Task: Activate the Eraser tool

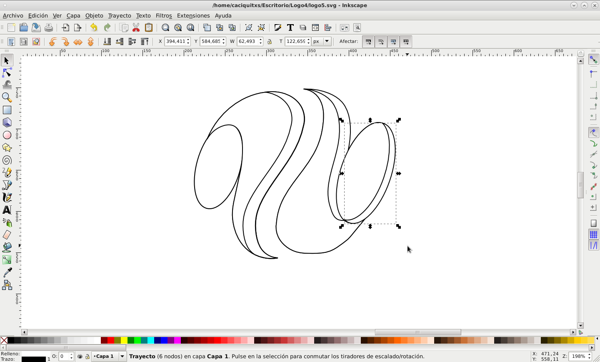Action: (x=7, y=235)
